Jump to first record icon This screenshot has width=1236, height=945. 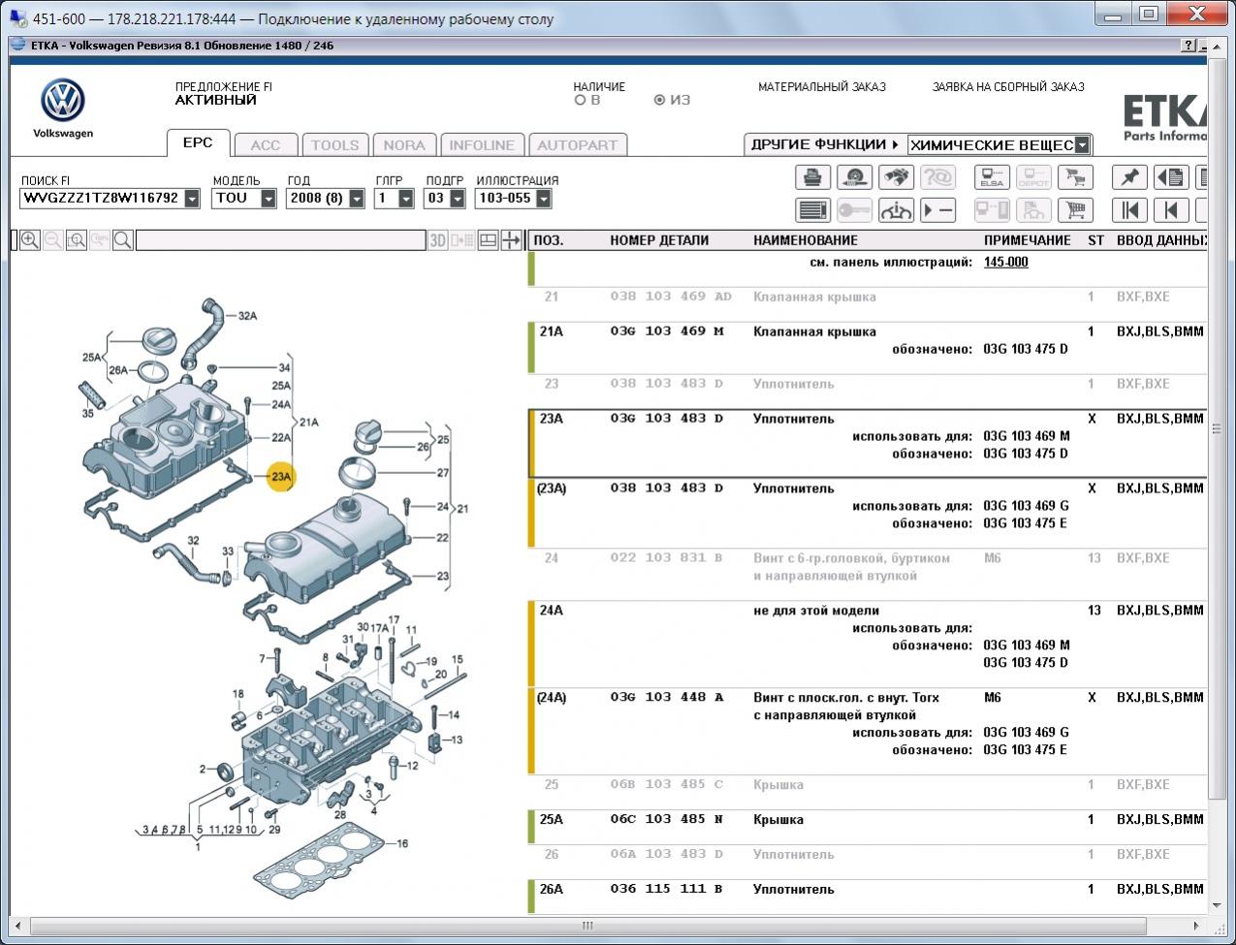tap(1129, 209)
